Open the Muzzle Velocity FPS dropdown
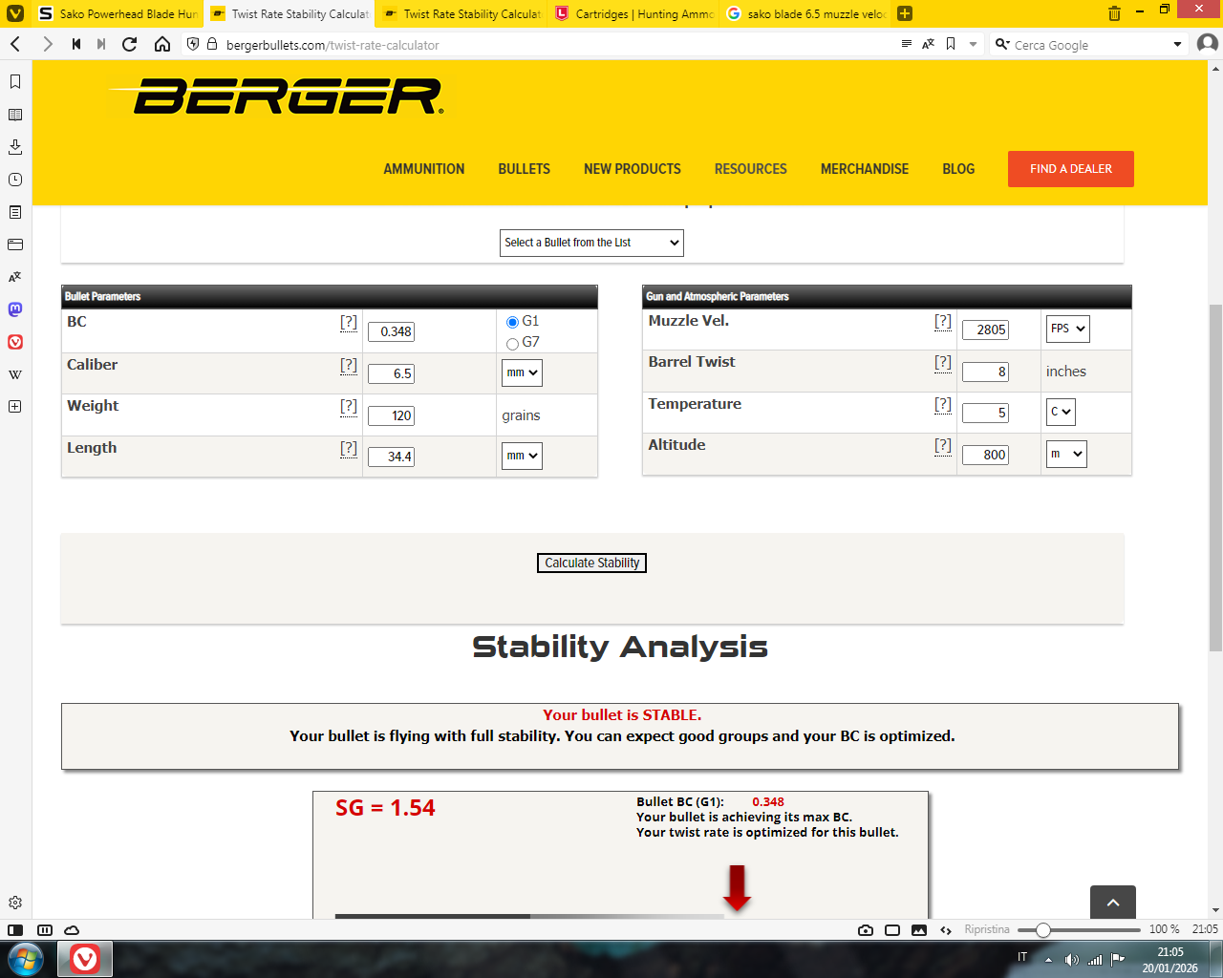This screenshot has width=1223, height=978. (x=1067, y=329)
